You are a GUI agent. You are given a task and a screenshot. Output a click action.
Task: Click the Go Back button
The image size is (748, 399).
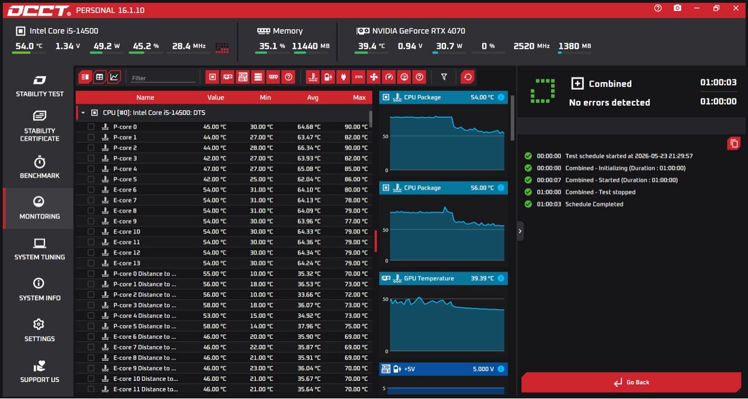[631, 382]
